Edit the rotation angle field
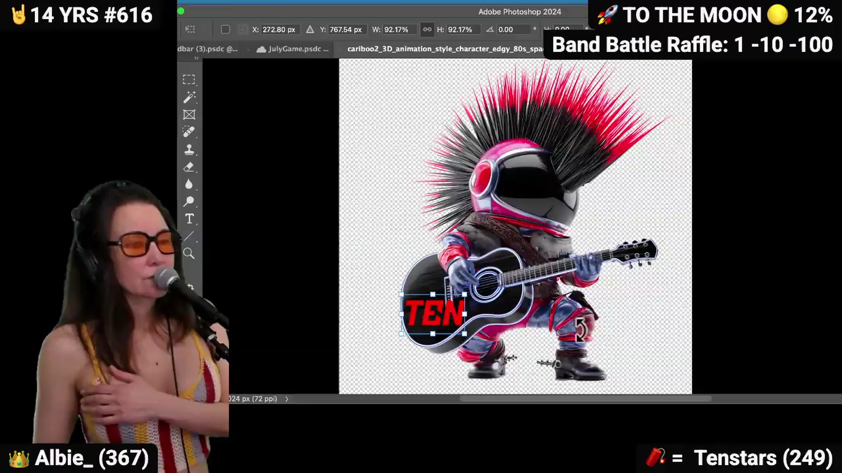 coord(513,29)
